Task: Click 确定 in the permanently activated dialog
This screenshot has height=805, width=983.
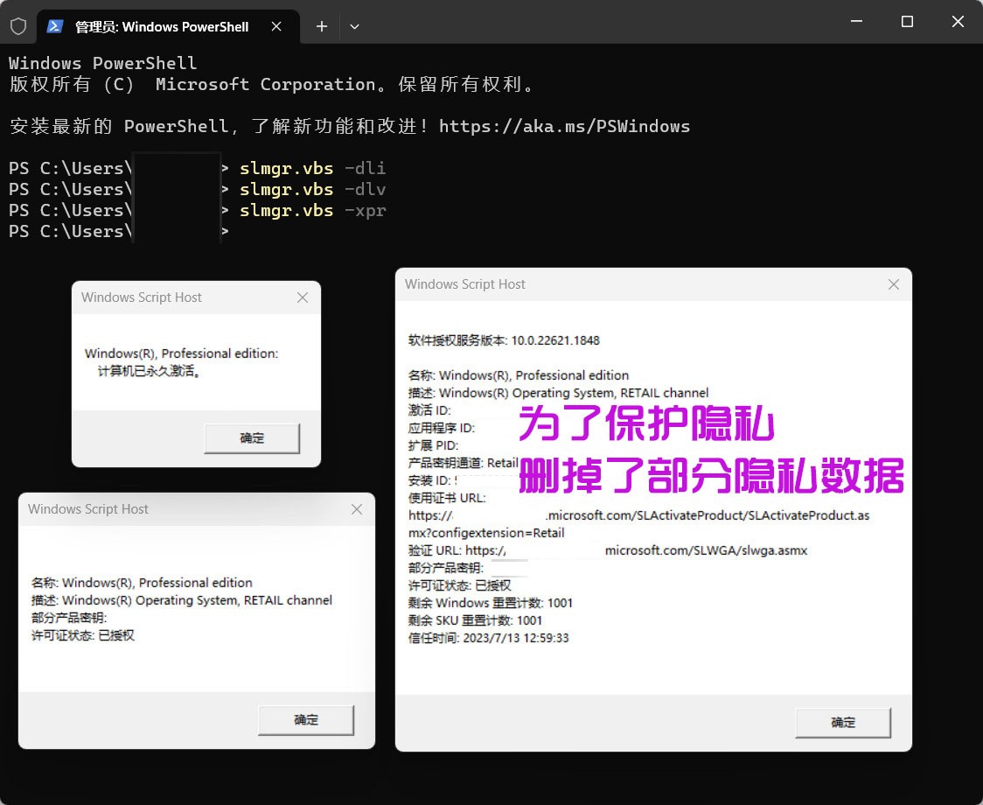Action: 252,438
